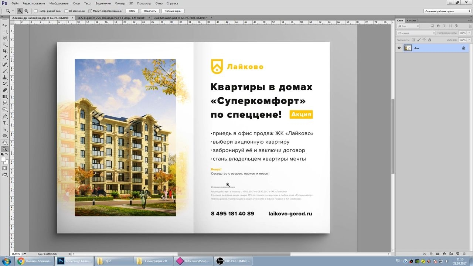Select the Gradient tool
Screen dimensions: 473x266
5,97
